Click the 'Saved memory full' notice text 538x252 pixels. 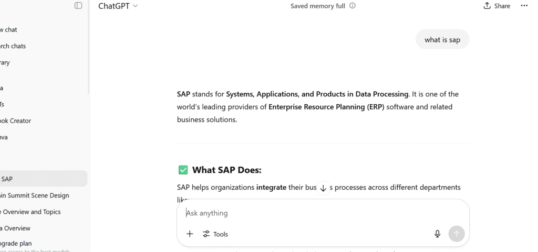point(318,6)
